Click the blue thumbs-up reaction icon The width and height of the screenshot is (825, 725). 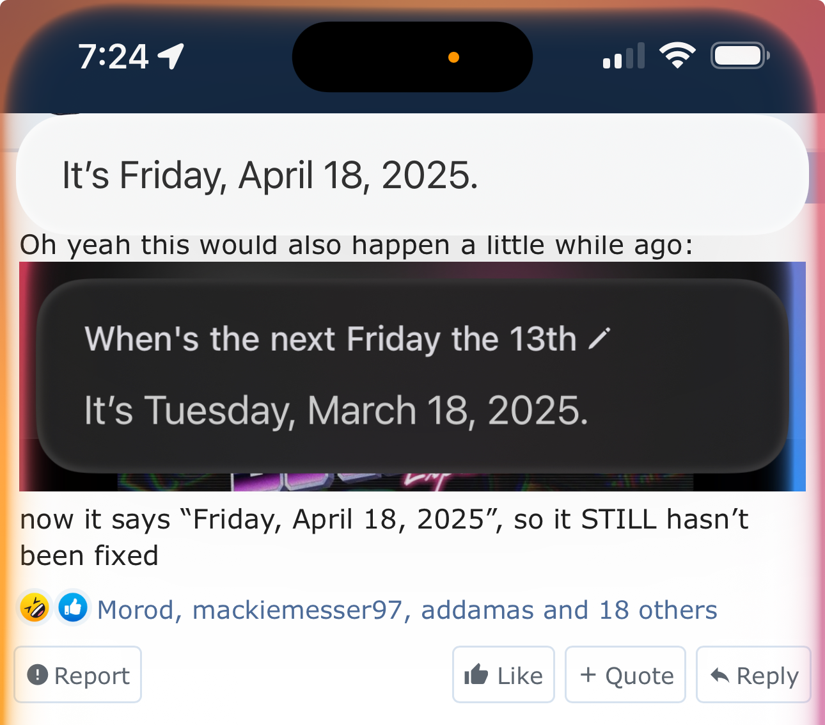(73, 607)
